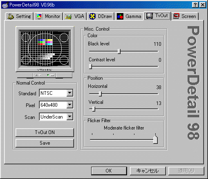Click the Monitor tab's screen icon
This screenshot has width=208, height=179.
tap(39, 16)
